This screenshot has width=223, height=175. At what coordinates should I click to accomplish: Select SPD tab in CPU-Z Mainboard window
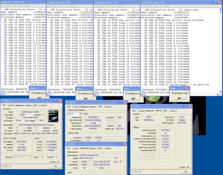[x=100, y=149]
